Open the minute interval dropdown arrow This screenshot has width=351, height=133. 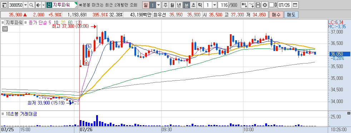pyautogui.click(x=214, y=5)
